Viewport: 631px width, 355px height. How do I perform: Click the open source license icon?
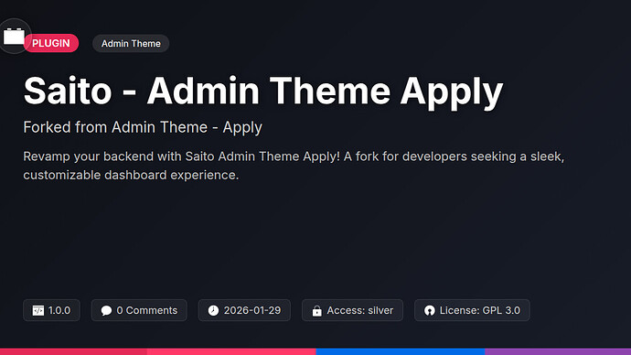pyautogui.click(x=430, y=310)
